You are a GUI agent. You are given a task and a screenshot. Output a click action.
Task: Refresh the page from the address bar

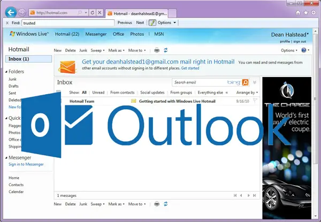click(x=93, y=13)
